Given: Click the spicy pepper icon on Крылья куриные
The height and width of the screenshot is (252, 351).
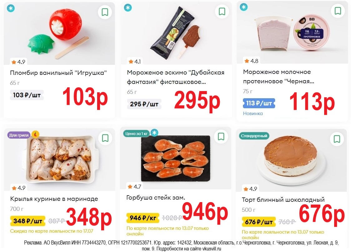Looking at the screenshot, I should click(x=35, y=134).
